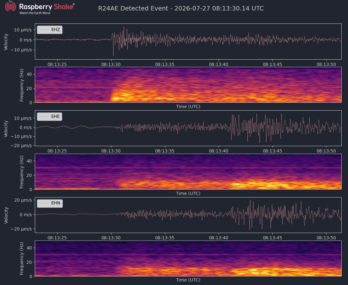Click the EHN legend box
The height and width of the screenshot is (285, 348).
point(50,203)
